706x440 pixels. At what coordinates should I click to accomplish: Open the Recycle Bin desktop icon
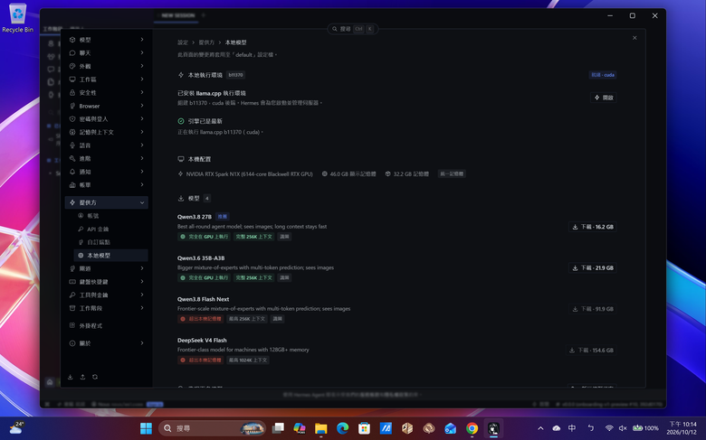click(x=17, y=18)
